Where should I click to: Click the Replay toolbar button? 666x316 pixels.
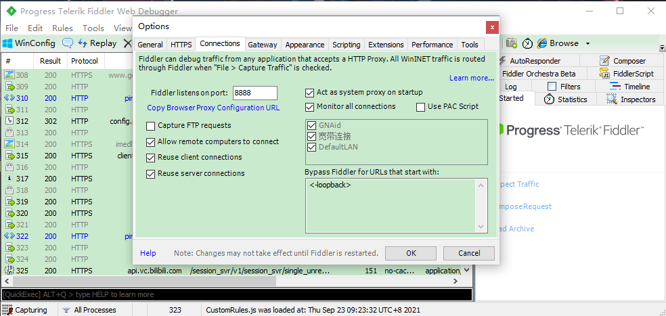[x=97, y=43]
